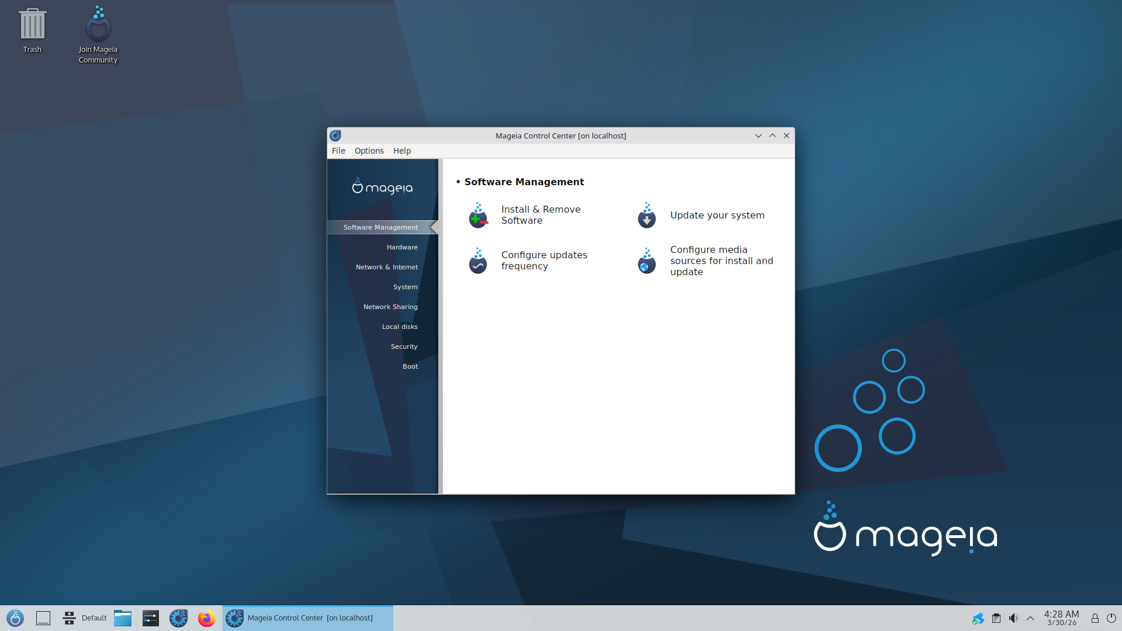This screenshot has width=1122, height=631.
Task: Switch to Network & Internet section
Action: point(387,267)
